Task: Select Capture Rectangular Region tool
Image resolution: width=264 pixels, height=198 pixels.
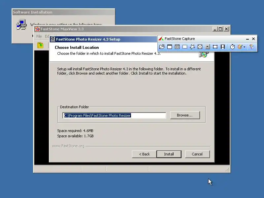Action: click(185, 47)
